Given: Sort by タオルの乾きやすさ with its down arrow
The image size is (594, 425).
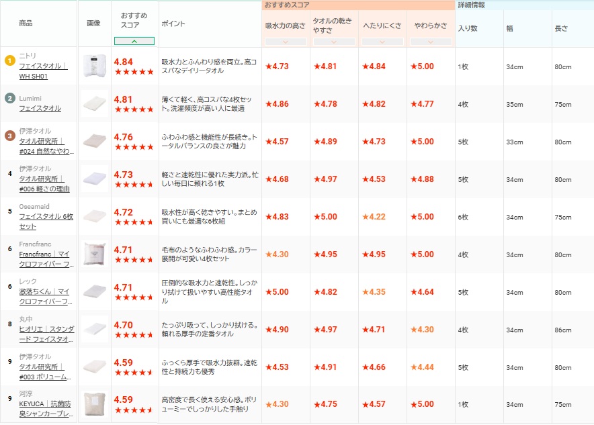Looking at the screenshot, I should tap(334, 42).
